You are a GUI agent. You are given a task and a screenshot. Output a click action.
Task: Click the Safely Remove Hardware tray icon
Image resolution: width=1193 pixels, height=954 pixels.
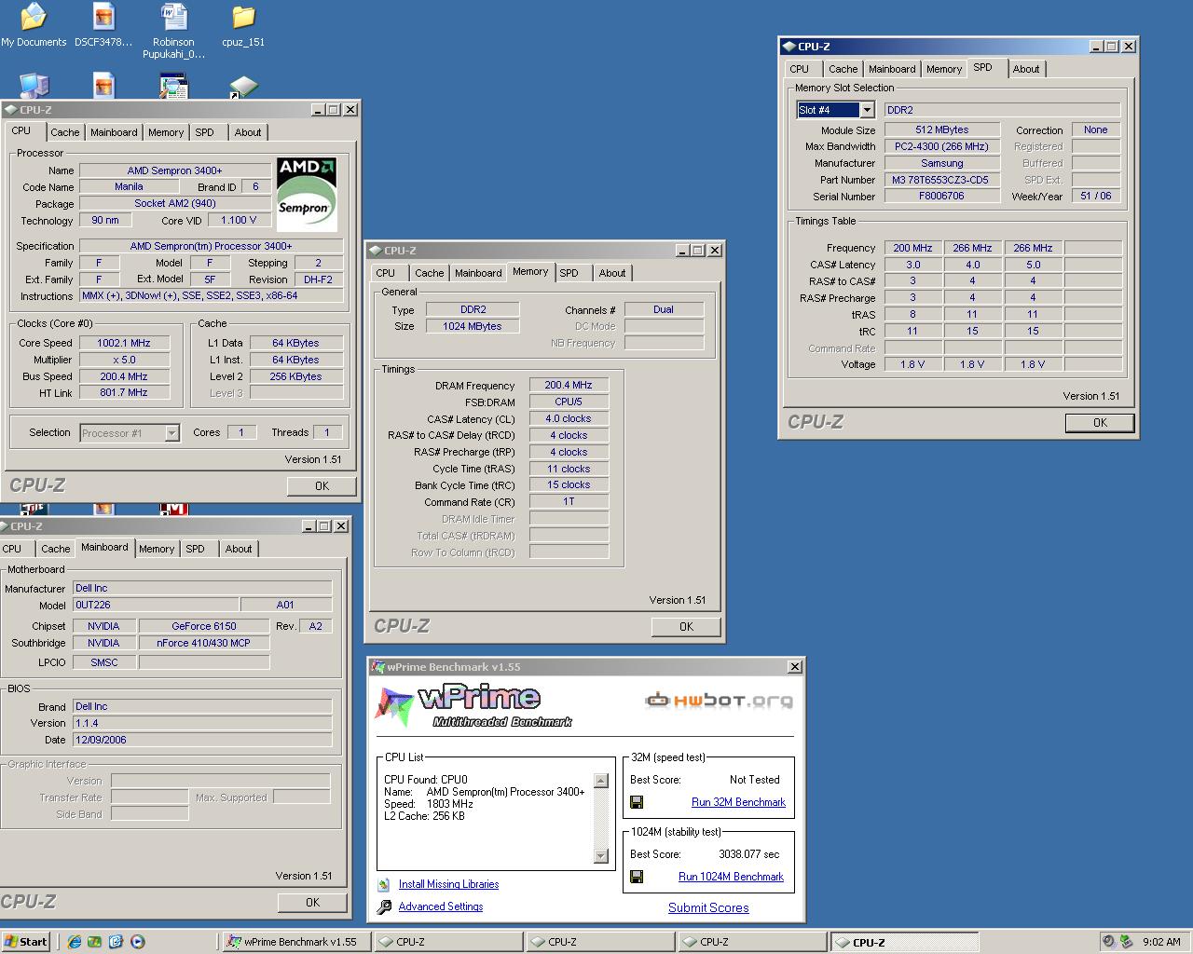tap(1126, 942)
